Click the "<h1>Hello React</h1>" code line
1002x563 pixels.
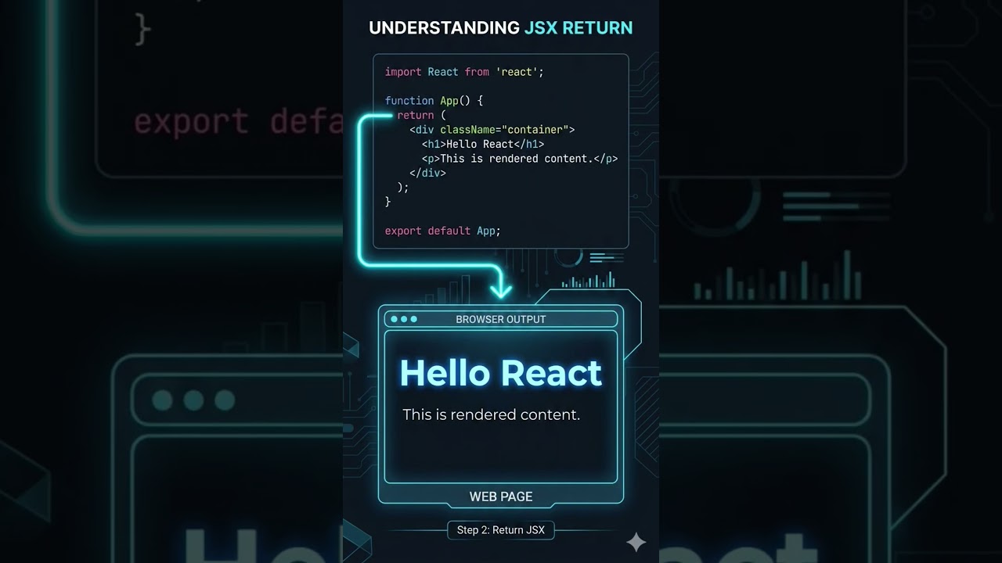tap(483, 144)
